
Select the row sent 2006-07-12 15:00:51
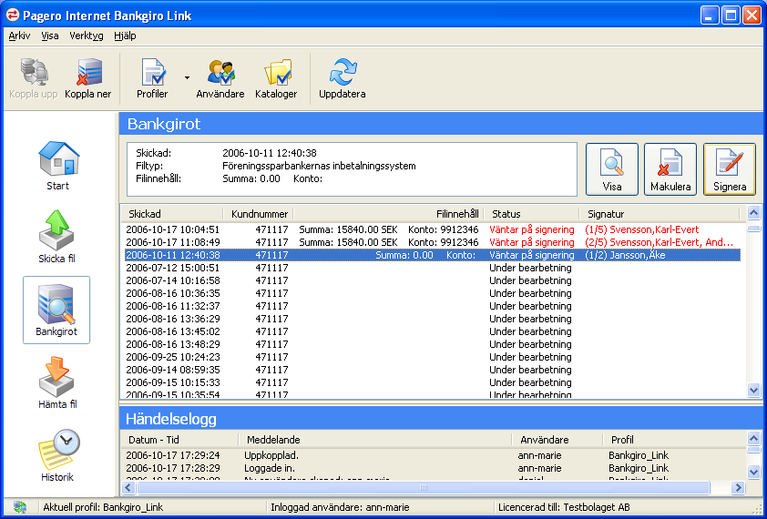coord(431,268)
